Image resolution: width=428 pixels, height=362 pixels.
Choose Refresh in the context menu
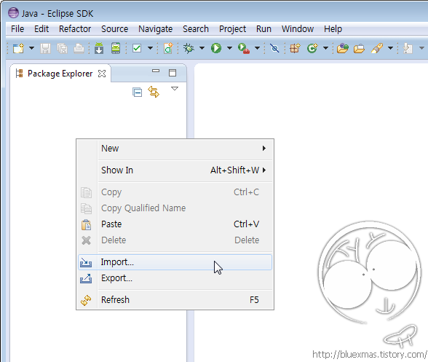(175, 300)
